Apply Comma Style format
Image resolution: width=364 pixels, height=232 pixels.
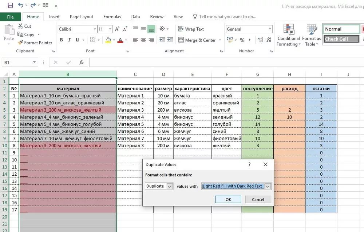pyautogui.click(x=250, y=40)
